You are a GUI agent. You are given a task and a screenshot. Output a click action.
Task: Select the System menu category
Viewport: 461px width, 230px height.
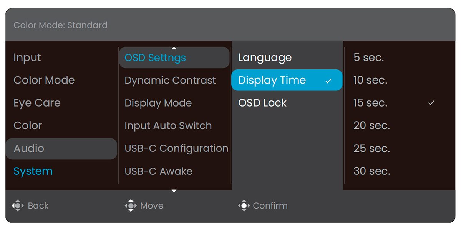[x=61, y=171]
